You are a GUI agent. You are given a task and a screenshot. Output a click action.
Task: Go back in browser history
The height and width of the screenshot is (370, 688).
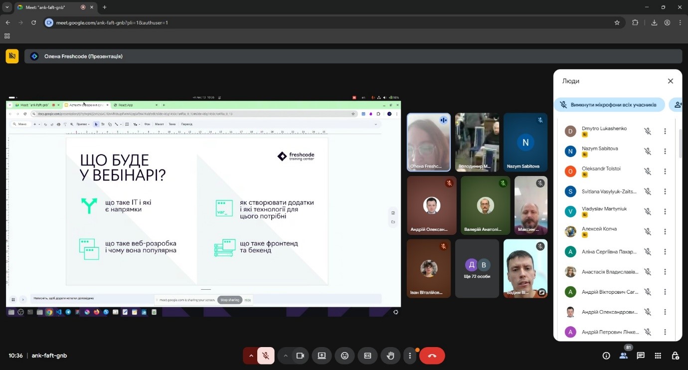[8, 22]
